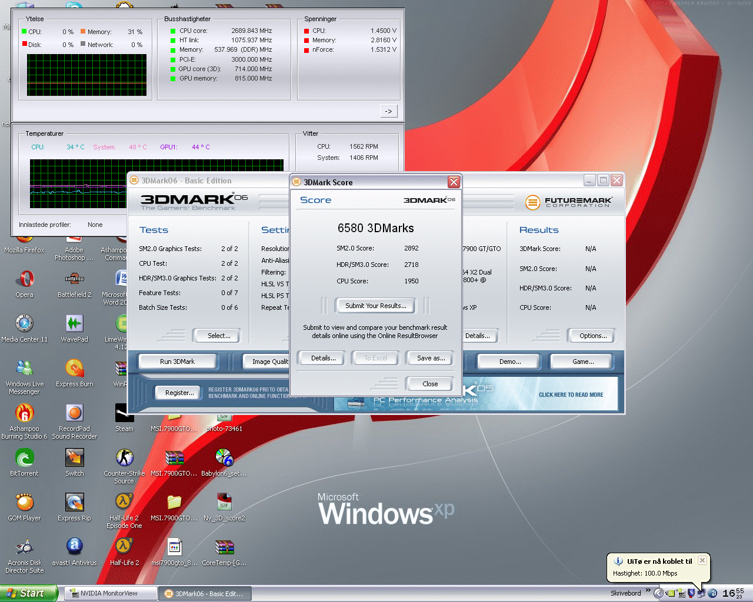The height and width of the screenshot is (602, 753).
Task: Select the msi7900gto_8 file icon
Action: coord(174,551)
